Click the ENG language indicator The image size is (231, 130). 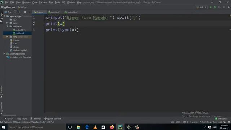tap(214, 127)
